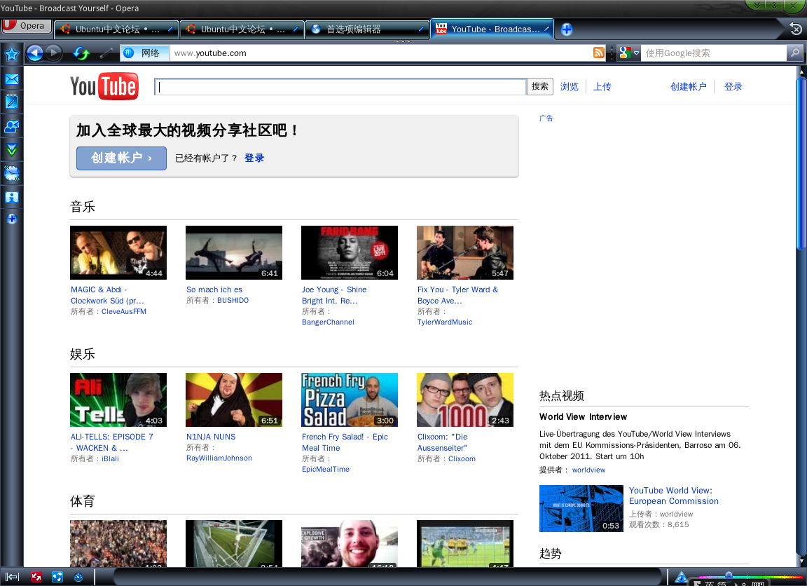
Task: Open the Info panel icon in sidebar
Action: point(11,197)
